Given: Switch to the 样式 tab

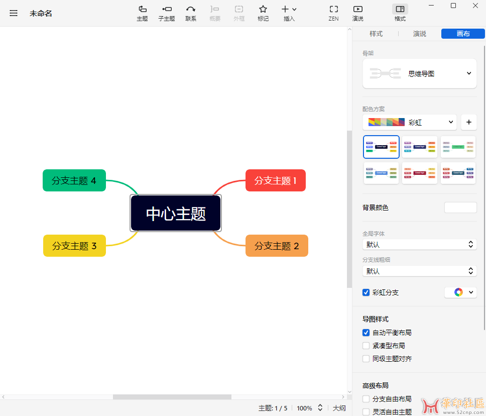Looking at the screenshot, I should tap(376, 34).
